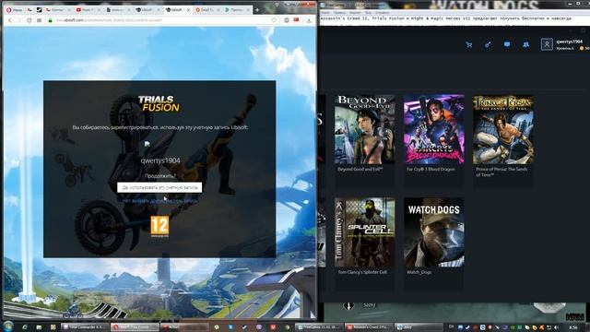Choose a different account link below button
590x332 pixels.
[x=159, y=201]
